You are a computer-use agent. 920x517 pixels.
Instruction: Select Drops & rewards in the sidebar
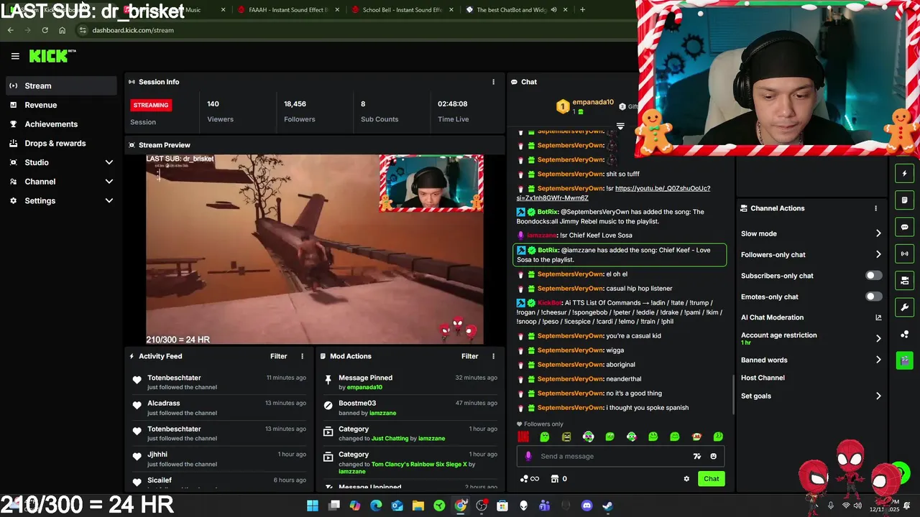60,143
